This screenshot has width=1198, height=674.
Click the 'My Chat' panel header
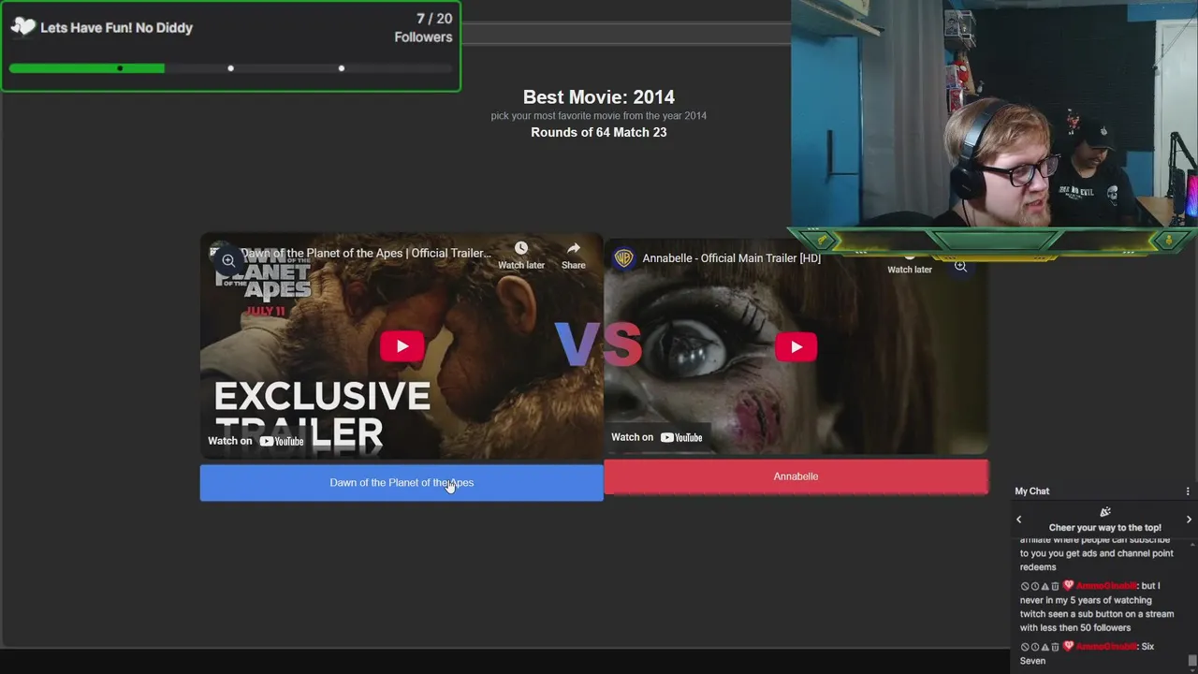click(x=1032, y=491)
